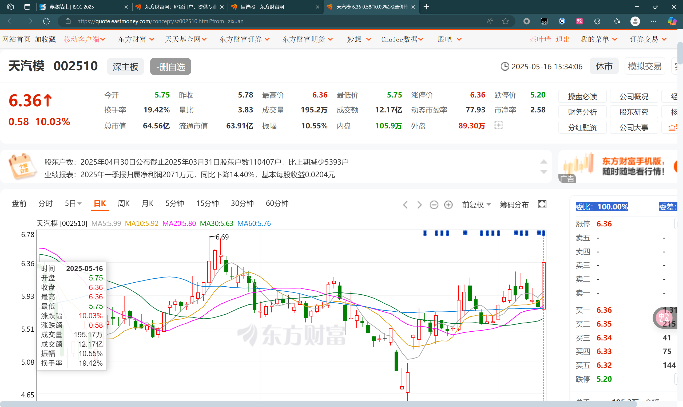Screen dimensions: 683x407
Task: Select the 日K chart tab
Action: [100, 203]
